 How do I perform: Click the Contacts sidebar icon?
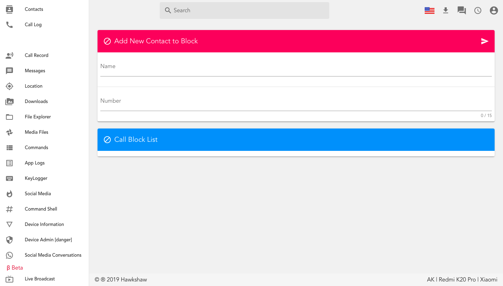(9, 9)
